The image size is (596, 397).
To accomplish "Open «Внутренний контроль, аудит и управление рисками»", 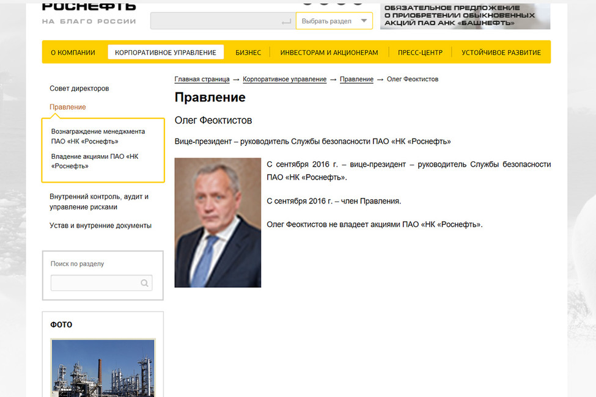I will point(99,202).
